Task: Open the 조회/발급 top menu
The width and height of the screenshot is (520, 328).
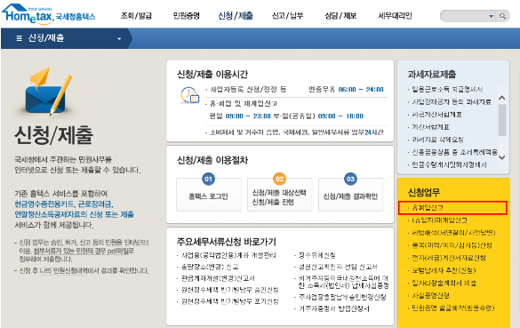Action: (x=136, y=16)
